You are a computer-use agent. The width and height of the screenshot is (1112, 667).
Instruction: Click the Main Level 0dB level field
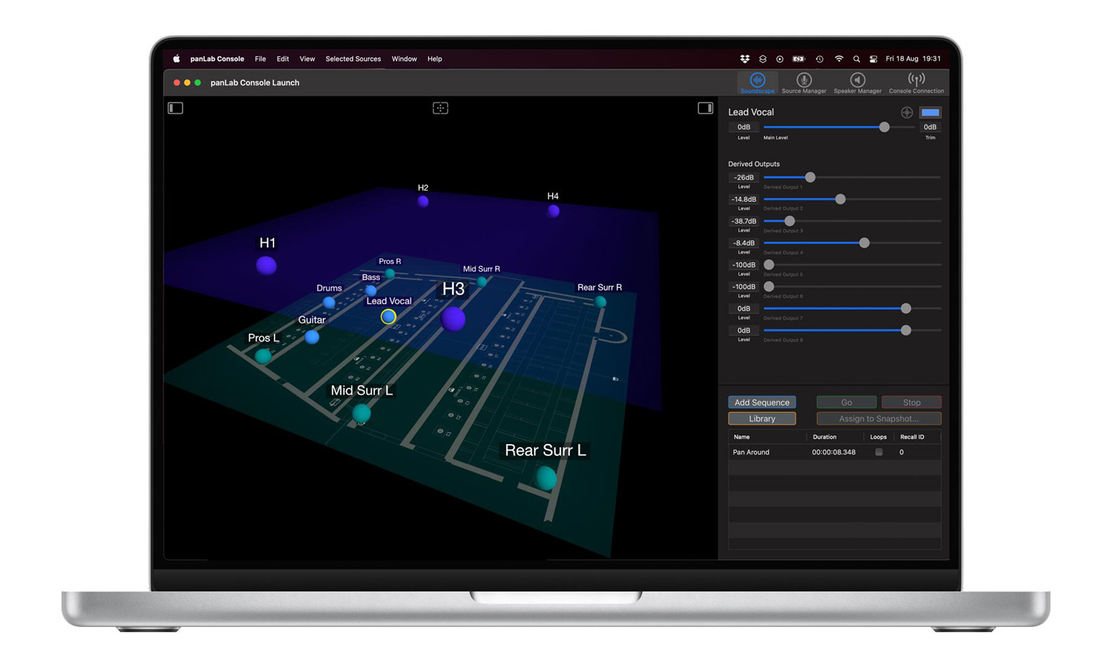point(744,127)
